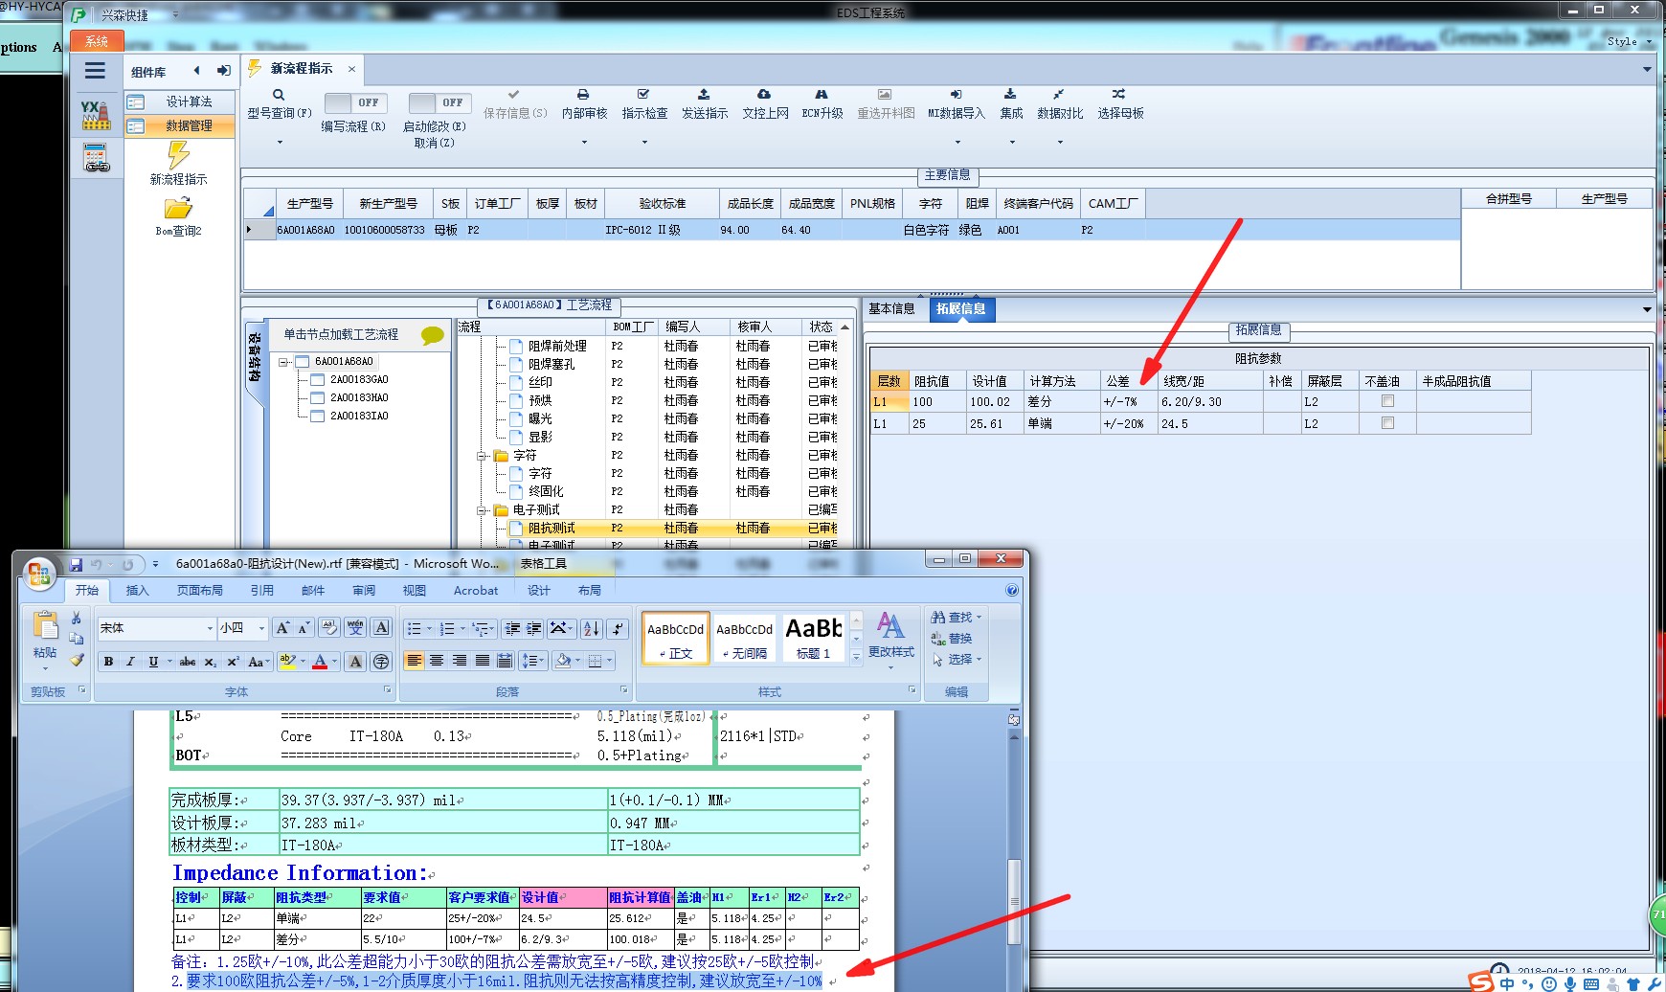Switch to 拓展信息 tab
The width and height of the screenshot is (1666, 992).
[x=960, y=308]
